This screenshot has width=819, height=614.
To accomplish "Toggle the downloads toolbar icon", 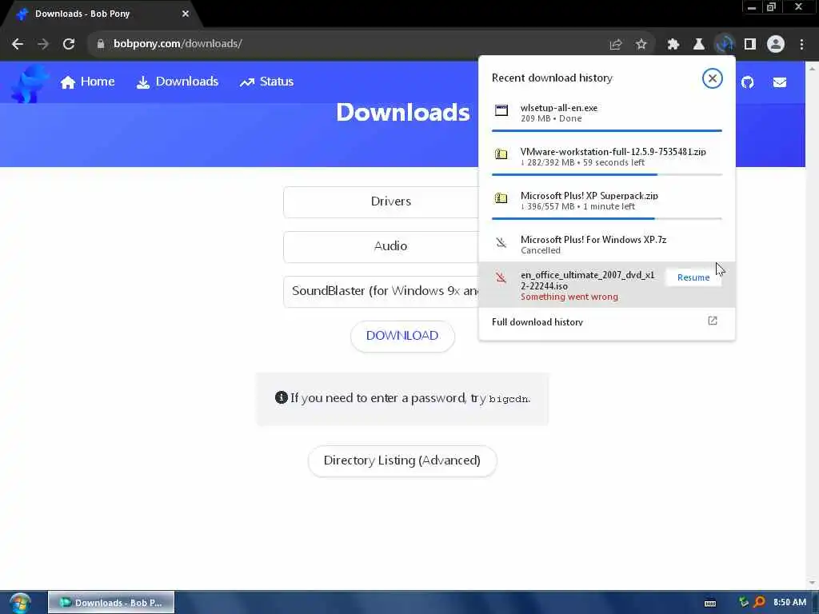I will coord(724,45).
